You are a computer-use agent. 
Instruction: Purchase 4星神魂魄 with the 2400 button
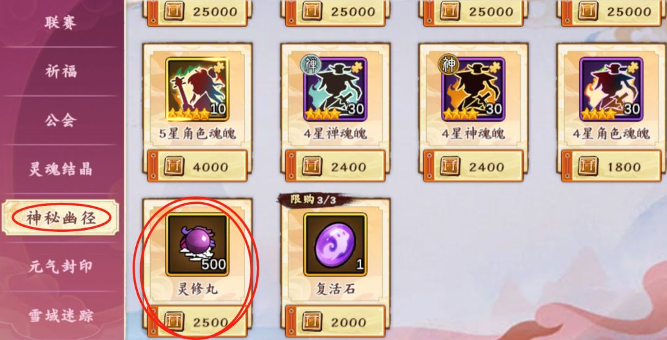point(473,166)
